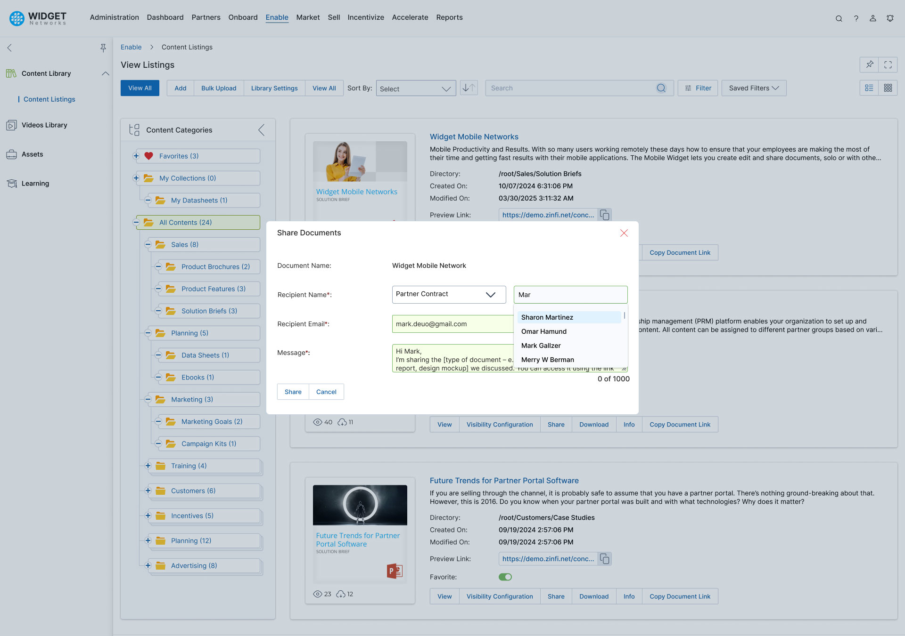Pin the View Listings page
The height and width of the screenshot is (636, 905).
[x=869, y=64]
